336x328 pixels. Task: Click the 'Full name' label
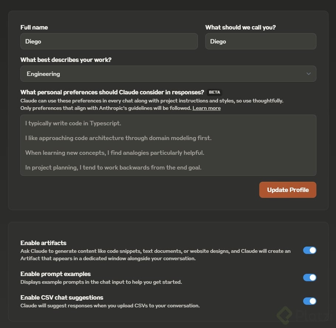pos(34,27)
